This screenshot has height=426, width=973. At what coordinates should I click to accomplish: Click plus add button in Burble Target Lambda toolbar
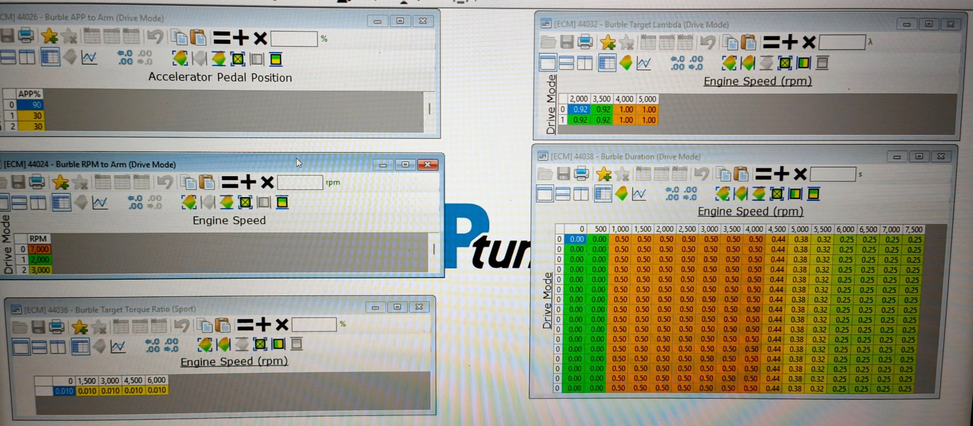(790, 42)
